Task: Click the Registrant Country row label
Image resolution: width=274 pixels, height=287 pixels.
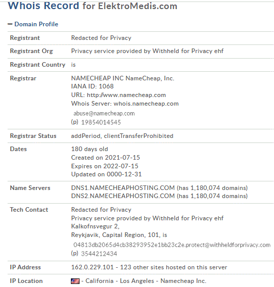Action: click(x=37, y=65)
